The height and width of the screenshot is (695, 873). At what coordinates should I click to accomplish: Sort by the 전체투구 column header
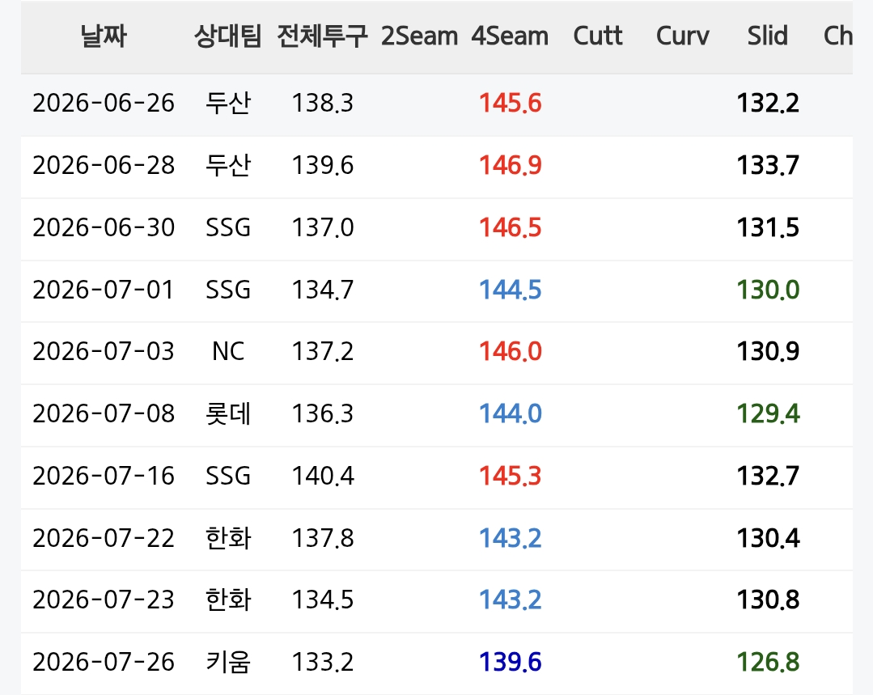[322, 36]
